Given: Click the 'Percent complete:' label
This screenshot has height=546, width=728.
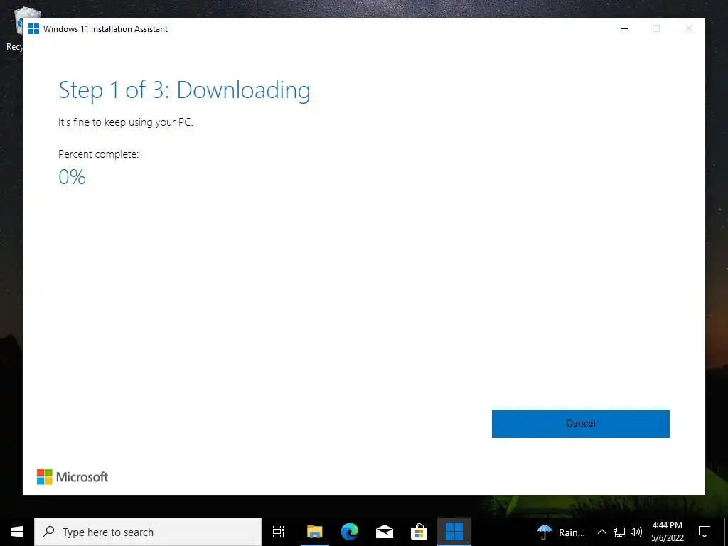Looking at the screenshot, I should [98, 154].
